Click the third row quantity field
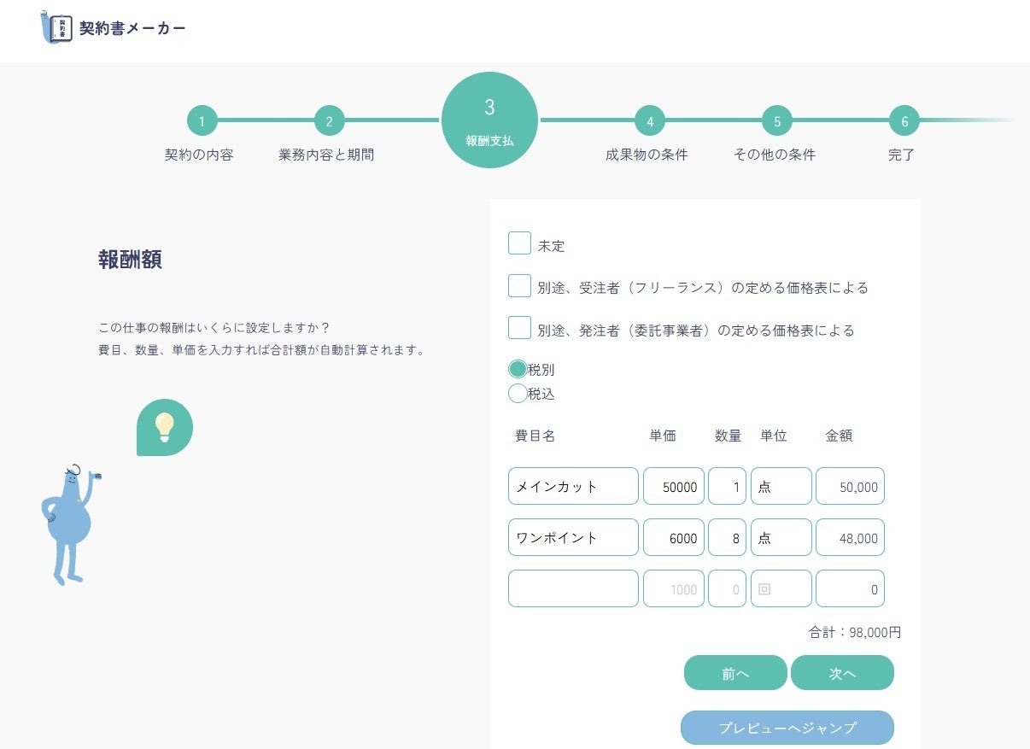 click(x=728, y=588)
